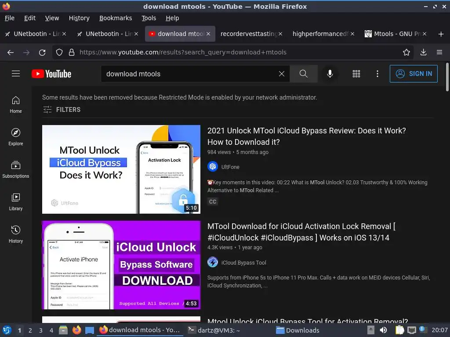Open Subscriptions in YouTube sidebar
The width and height of the screenshot is (450, 337).
coord(16,170)
